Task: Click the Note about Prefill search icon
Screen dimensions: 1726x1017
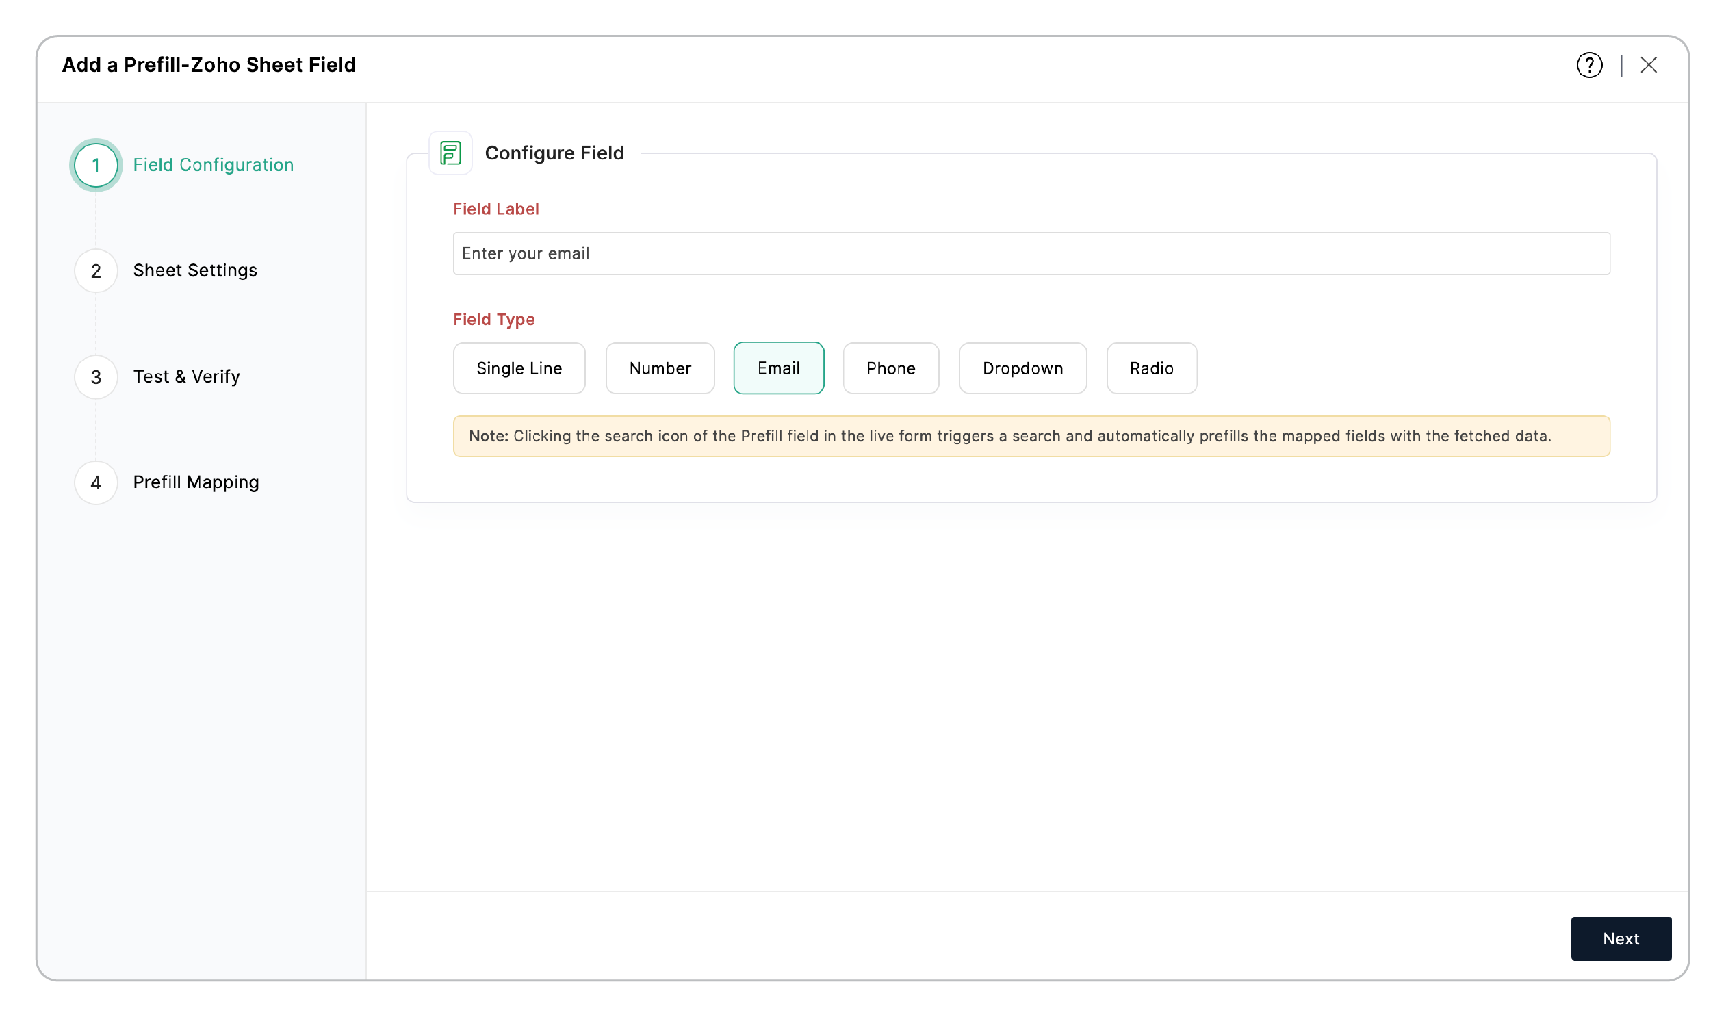Action: pyautogui.click(x=1031, y=437)
